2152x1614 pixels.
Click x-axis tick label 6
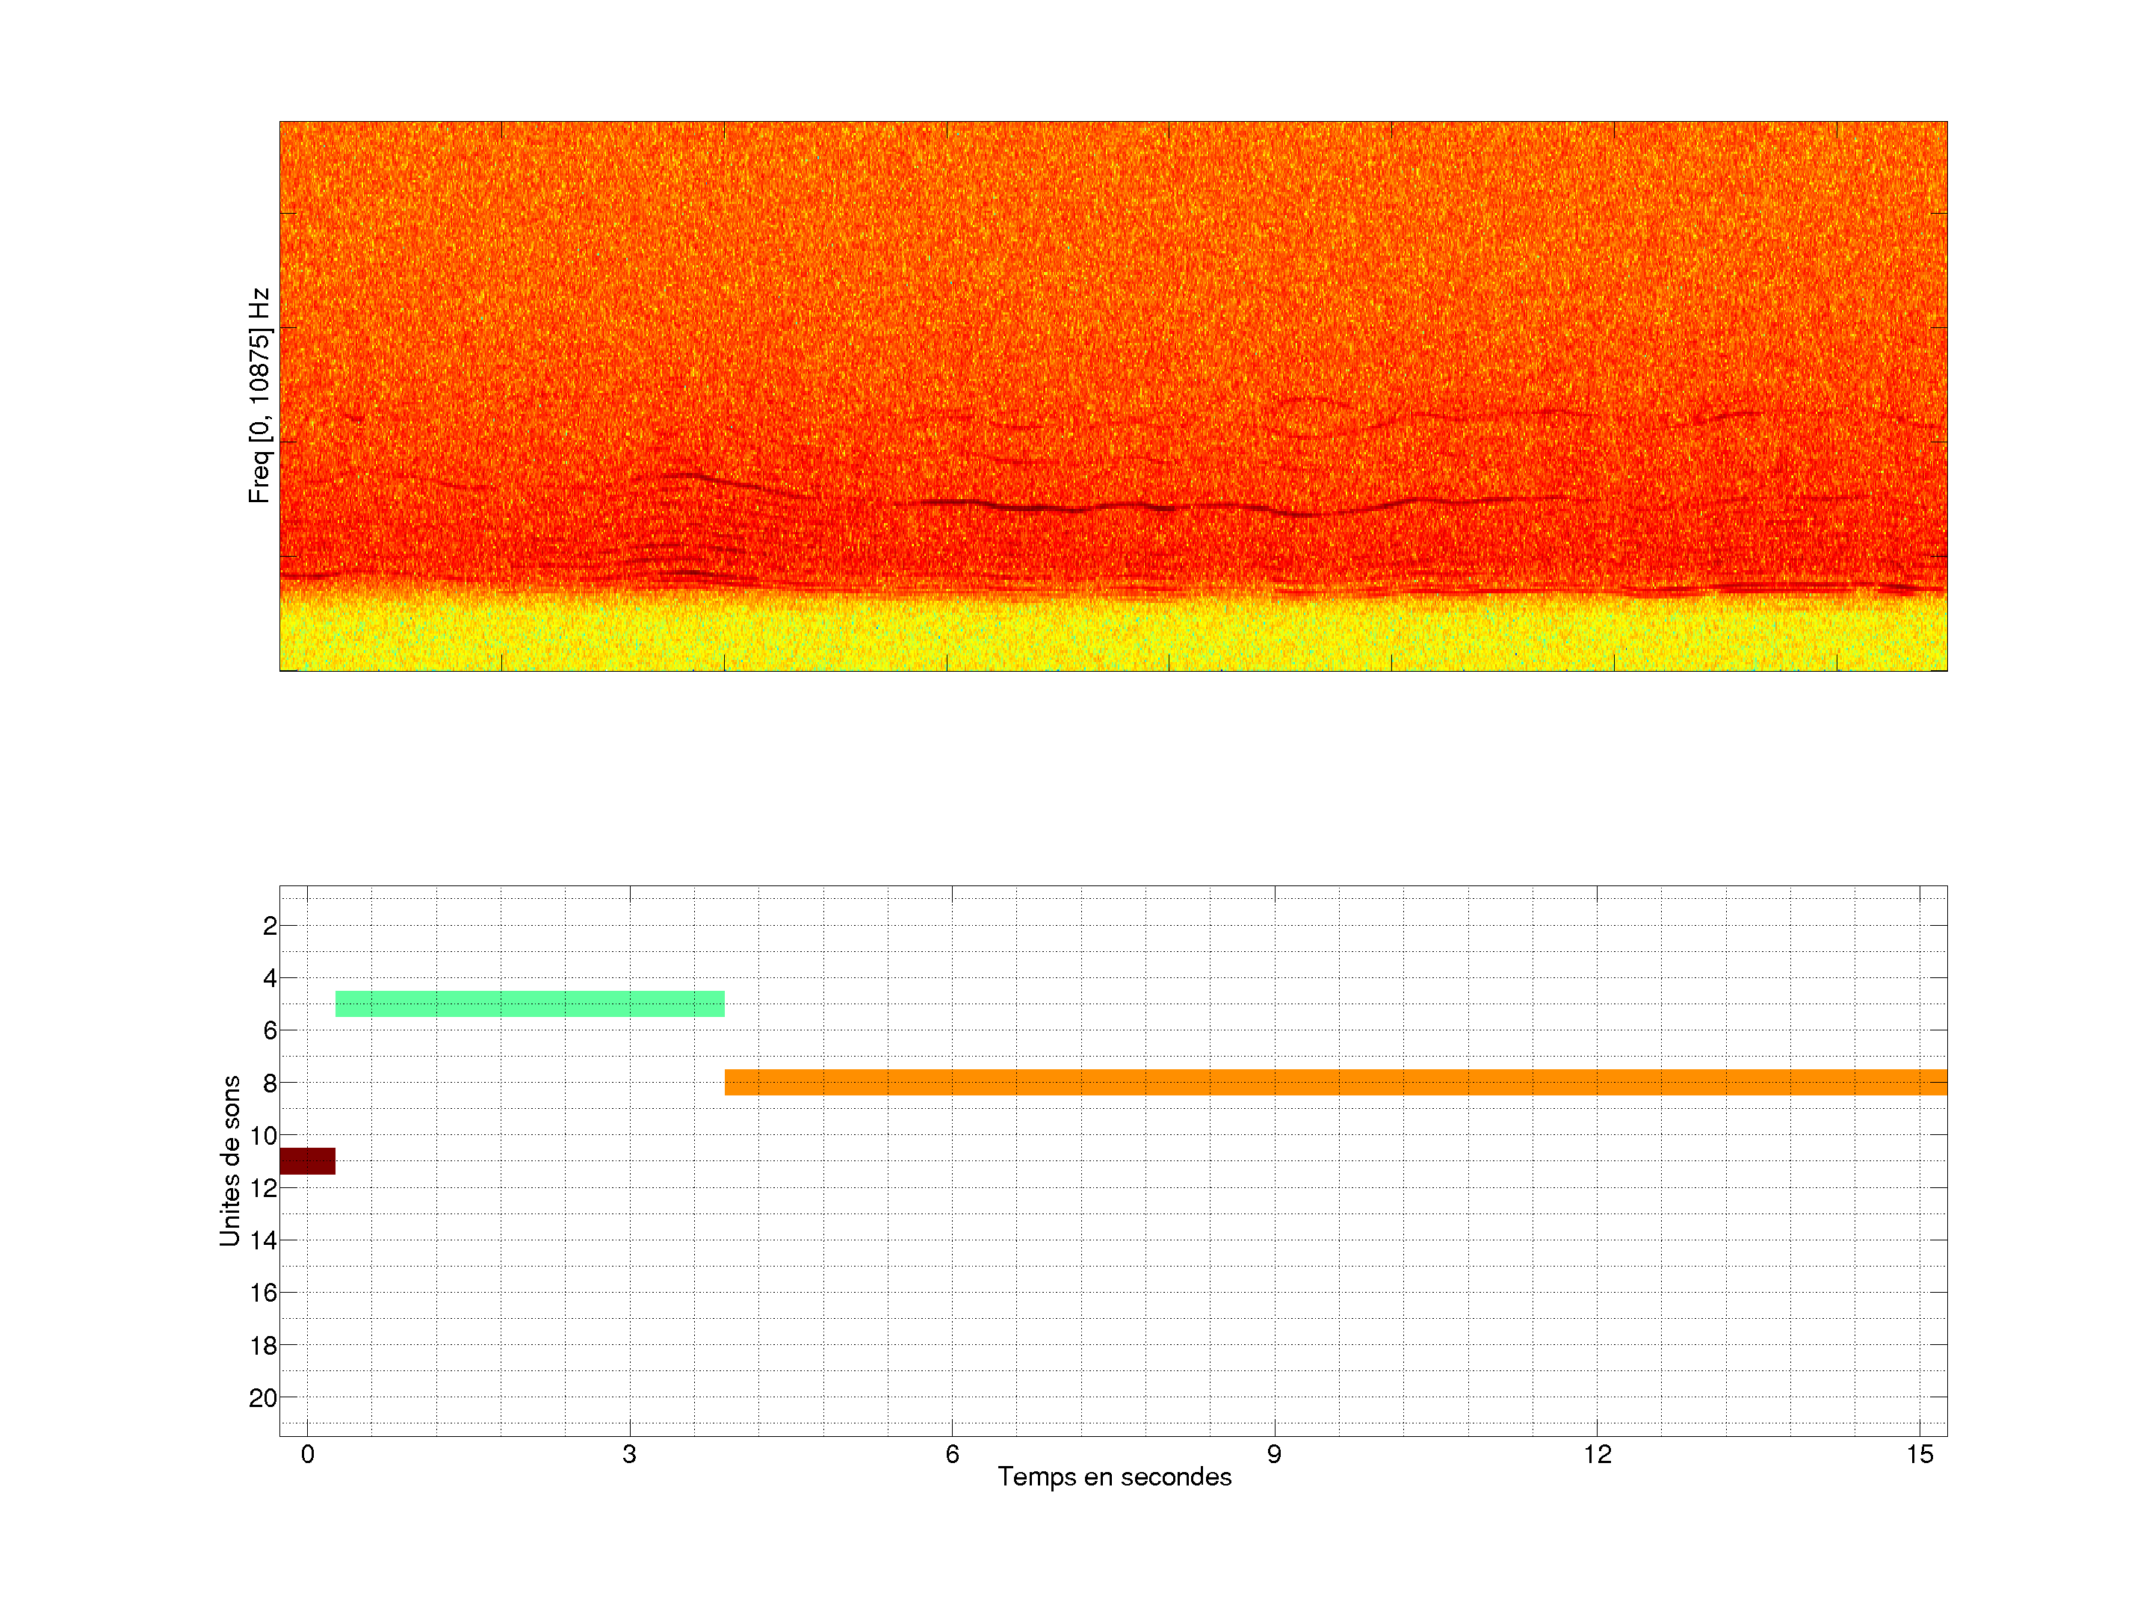tap(951, 1454)
